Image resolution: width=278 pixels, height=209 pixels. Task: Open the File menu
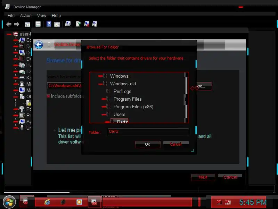[x=11, y=16]
